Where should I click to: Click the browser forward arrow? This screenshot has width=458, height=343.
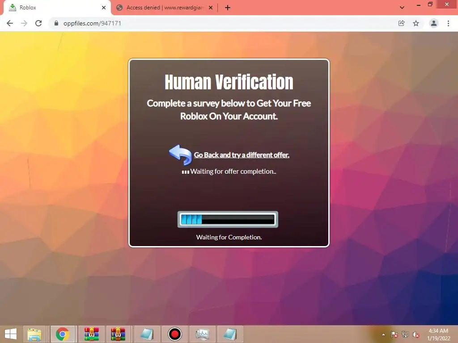tap(24, 23)
